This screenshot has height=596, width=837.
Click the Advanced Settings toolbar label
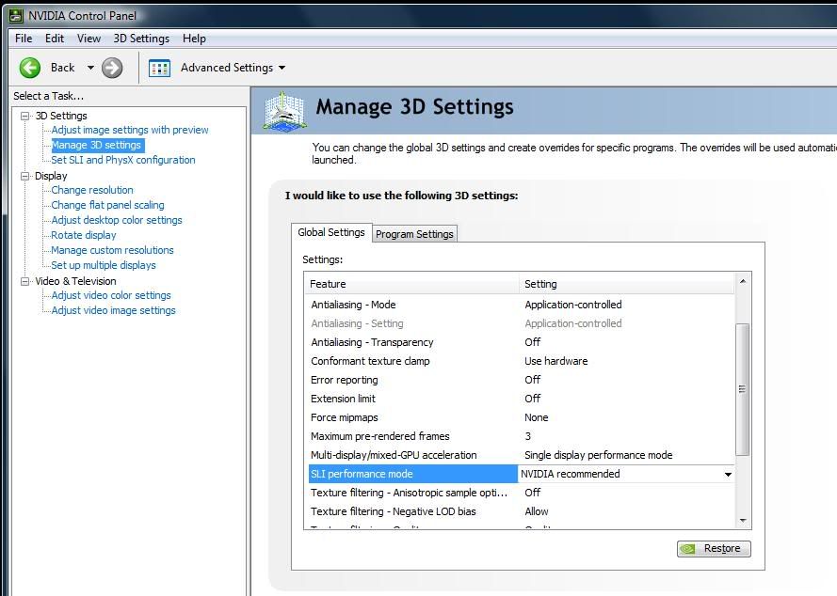[227, 68]
